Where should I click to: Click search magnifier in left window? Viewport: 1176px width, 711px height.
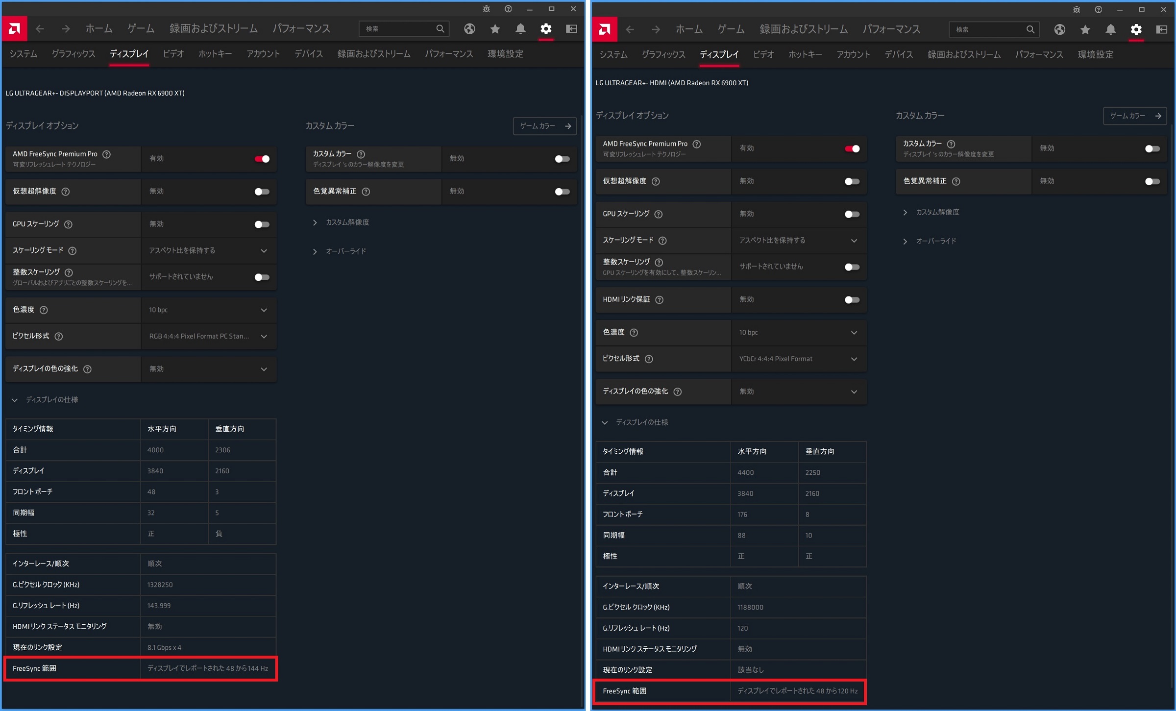[x=440, y=29]
